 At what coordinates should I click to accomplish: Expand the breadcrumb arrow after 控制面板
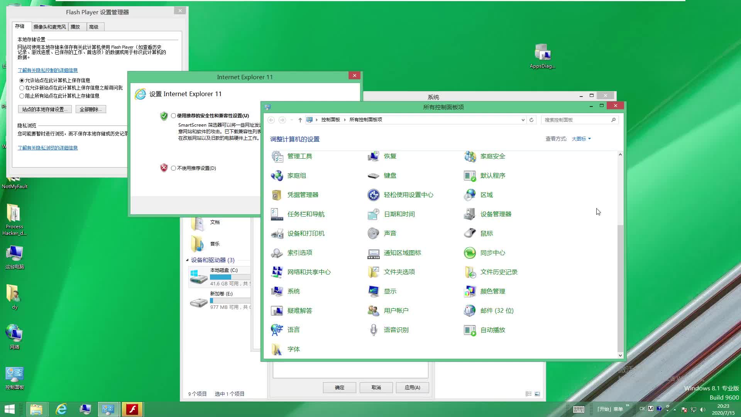(x=345, y=120)
